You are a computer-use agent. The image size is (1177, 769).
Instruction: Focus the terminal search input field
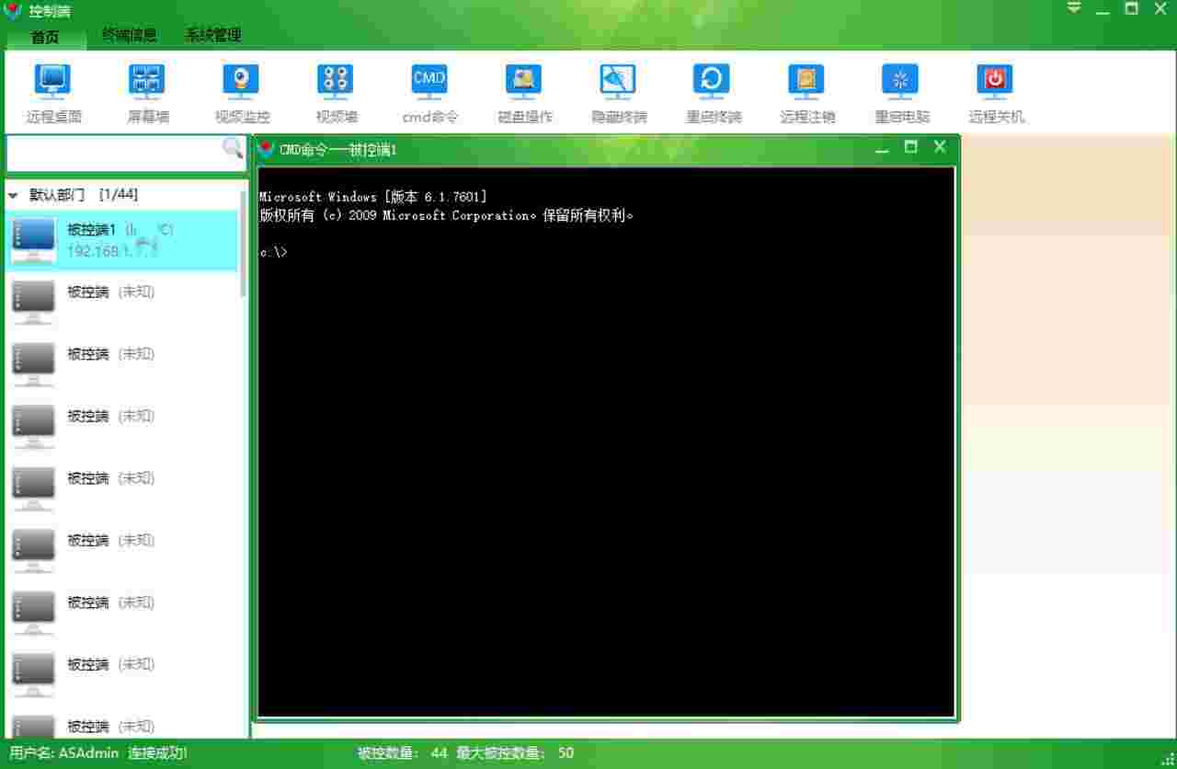pyautogui.click(x=114, y=153)
